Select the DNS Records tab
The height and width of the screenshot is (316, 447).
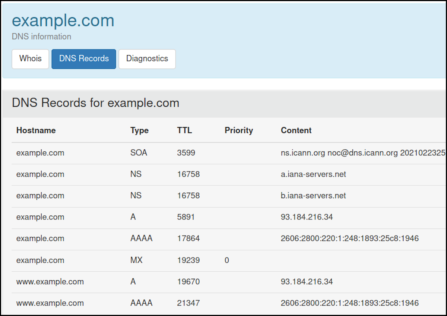[84, 59]
